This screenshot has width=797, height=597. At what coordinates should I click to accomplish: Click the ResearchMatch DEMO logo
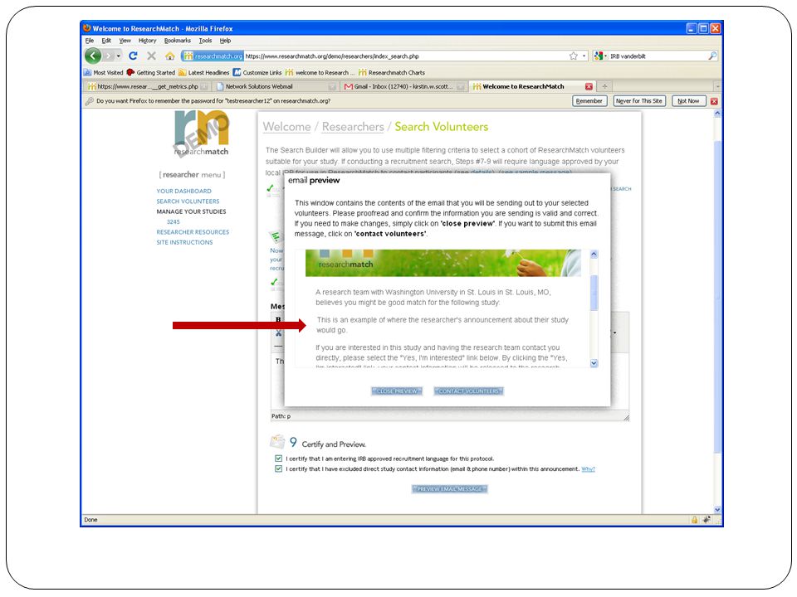pos(202,133)
